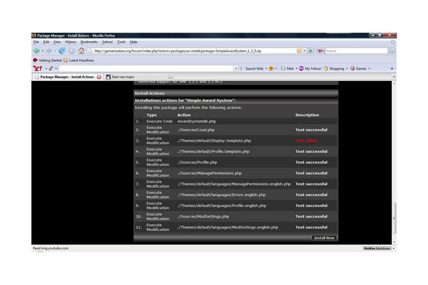Expand the Search Web dropdown arrow
Screen dimensions: 428x285
coord(266,69)
